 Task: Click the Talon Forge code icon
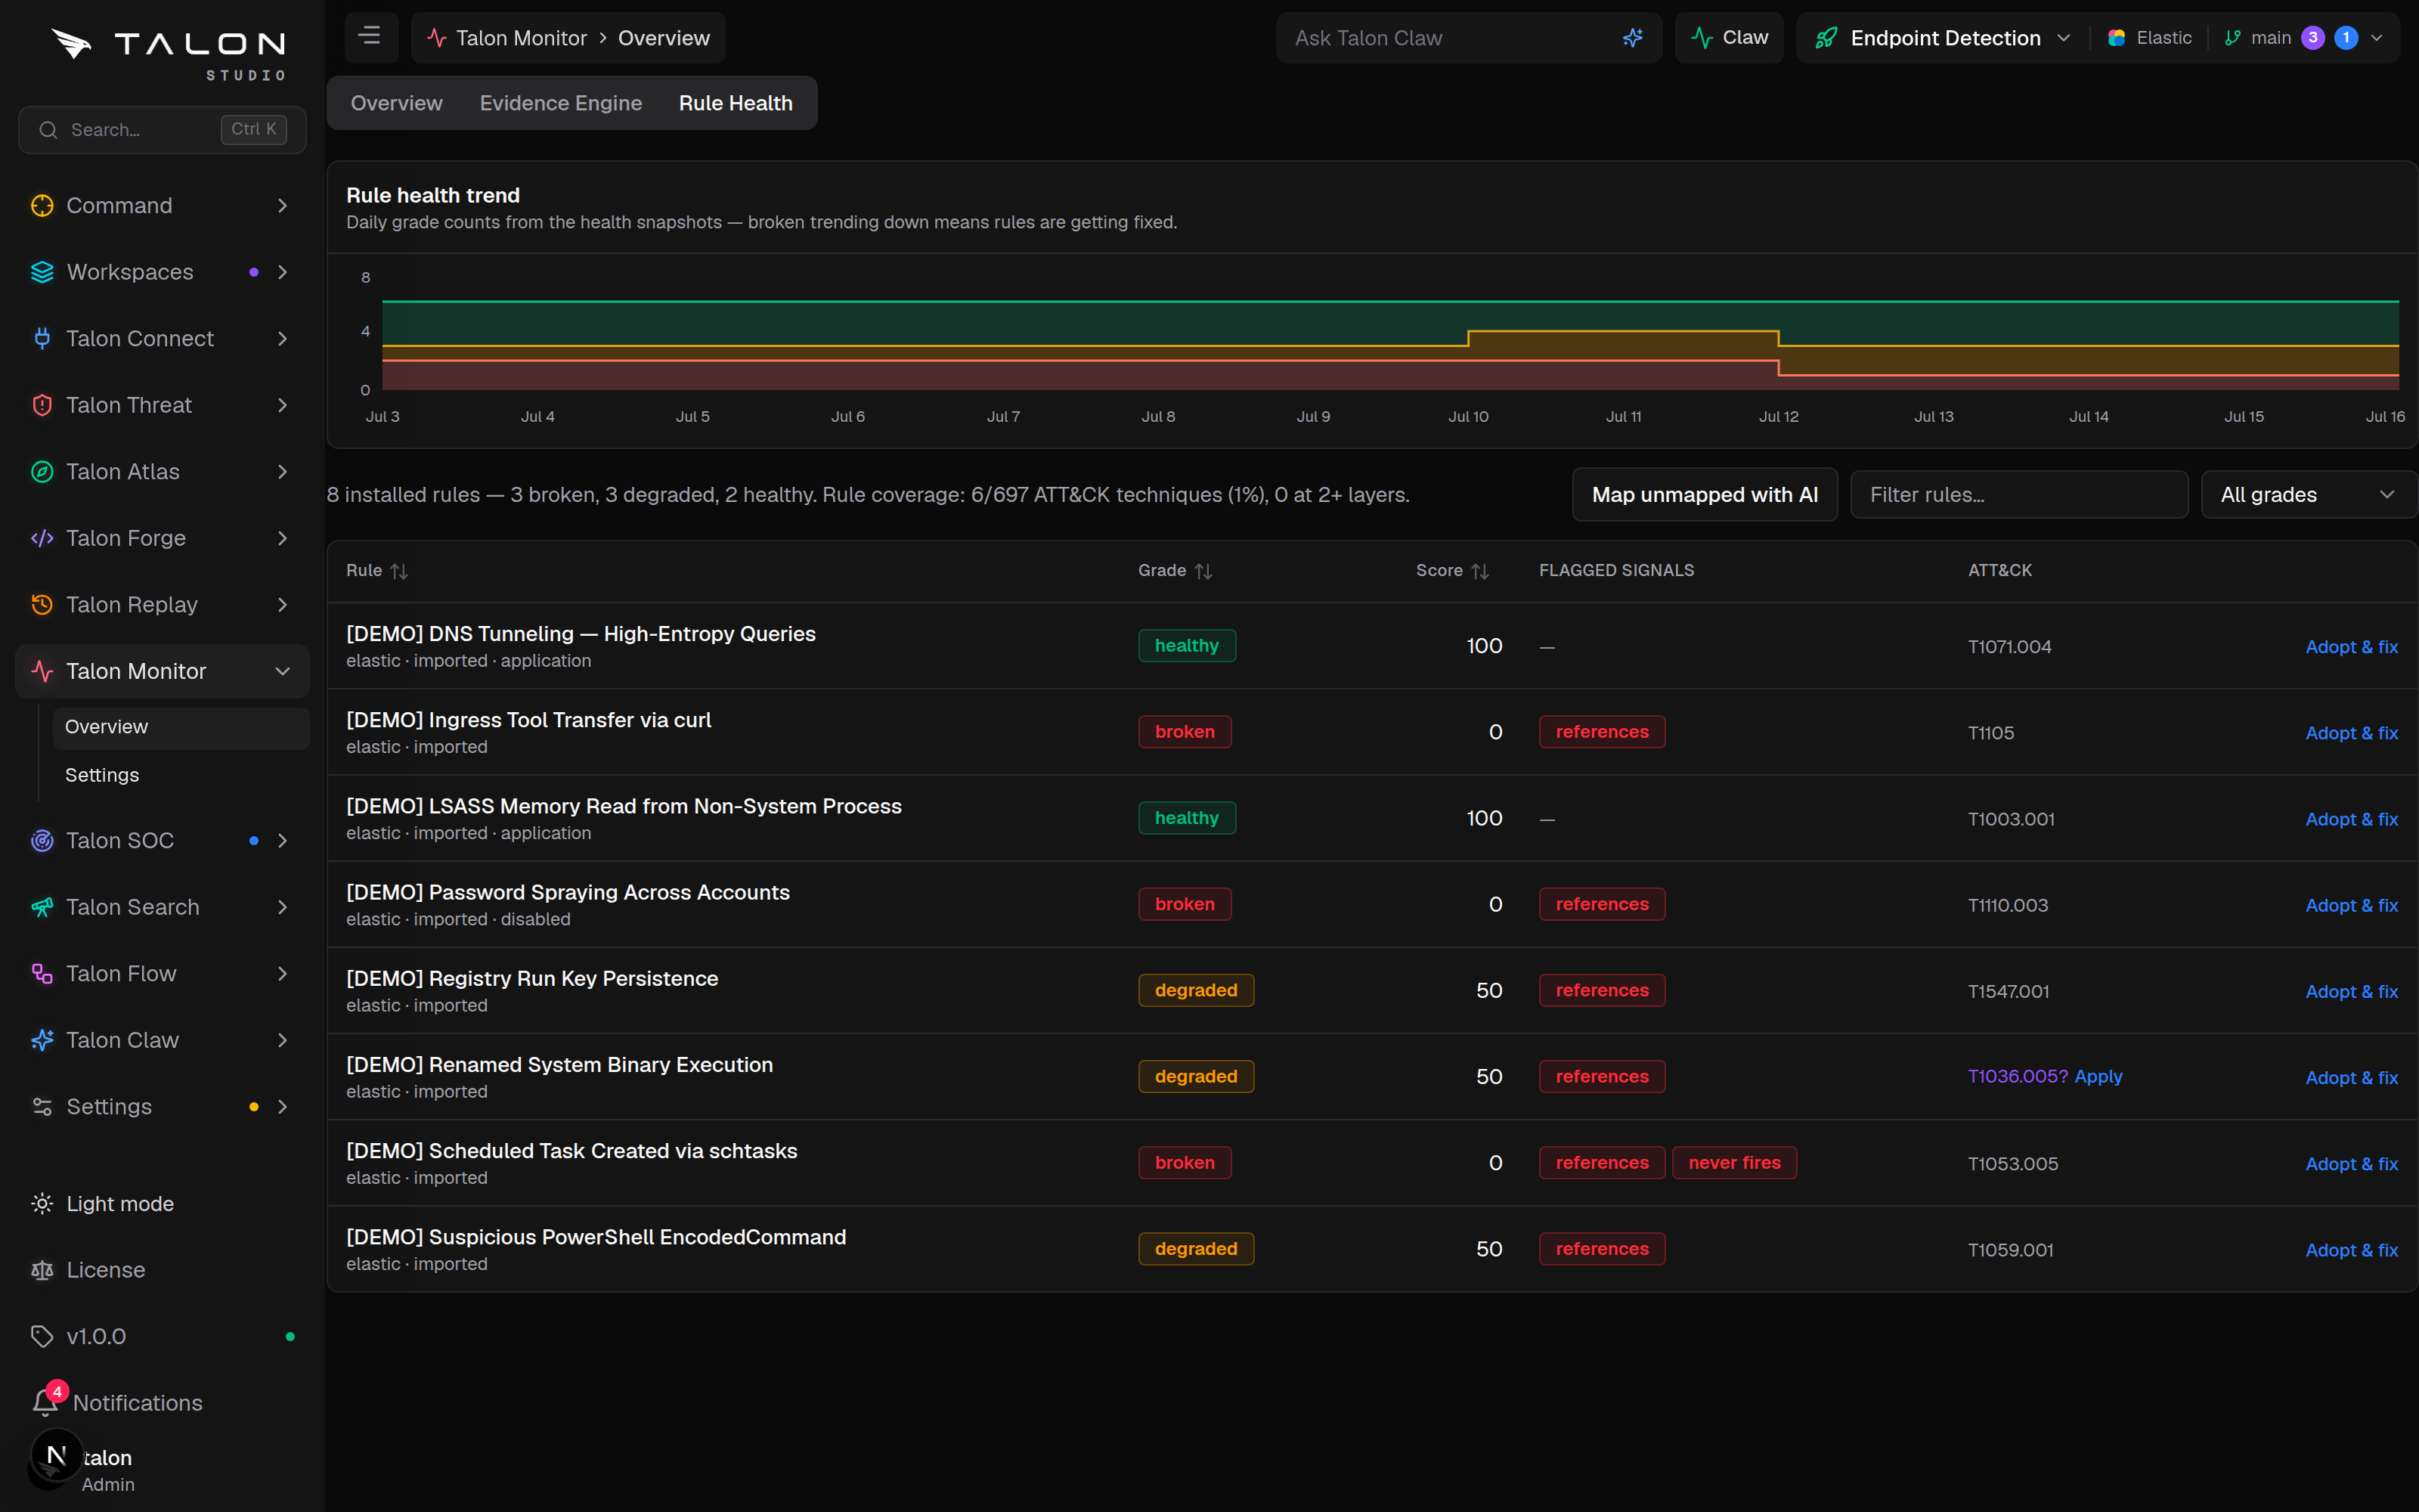tap(42, 538)
